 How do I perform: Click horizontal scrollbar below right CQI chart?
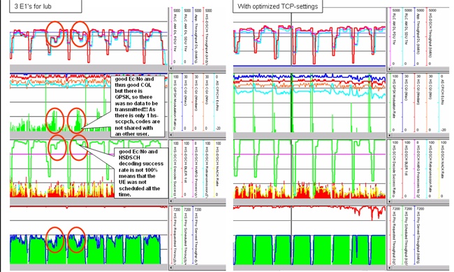[x=309, y=136]
